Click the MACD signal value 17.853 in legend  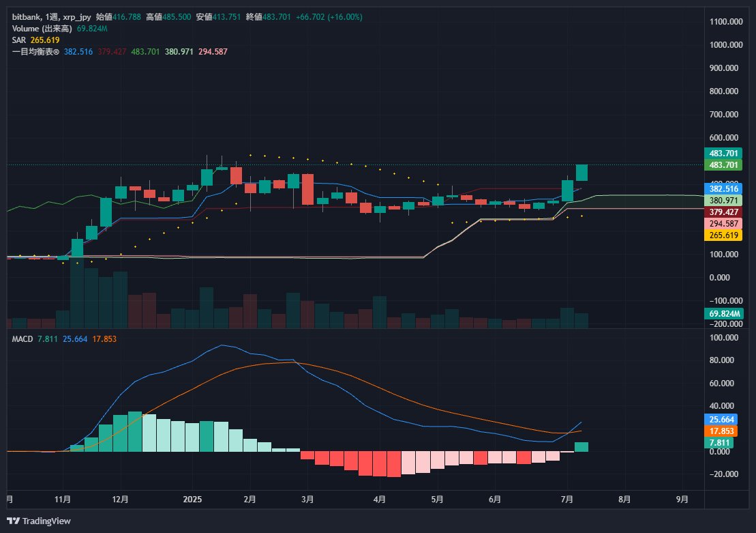coord(104,339)
